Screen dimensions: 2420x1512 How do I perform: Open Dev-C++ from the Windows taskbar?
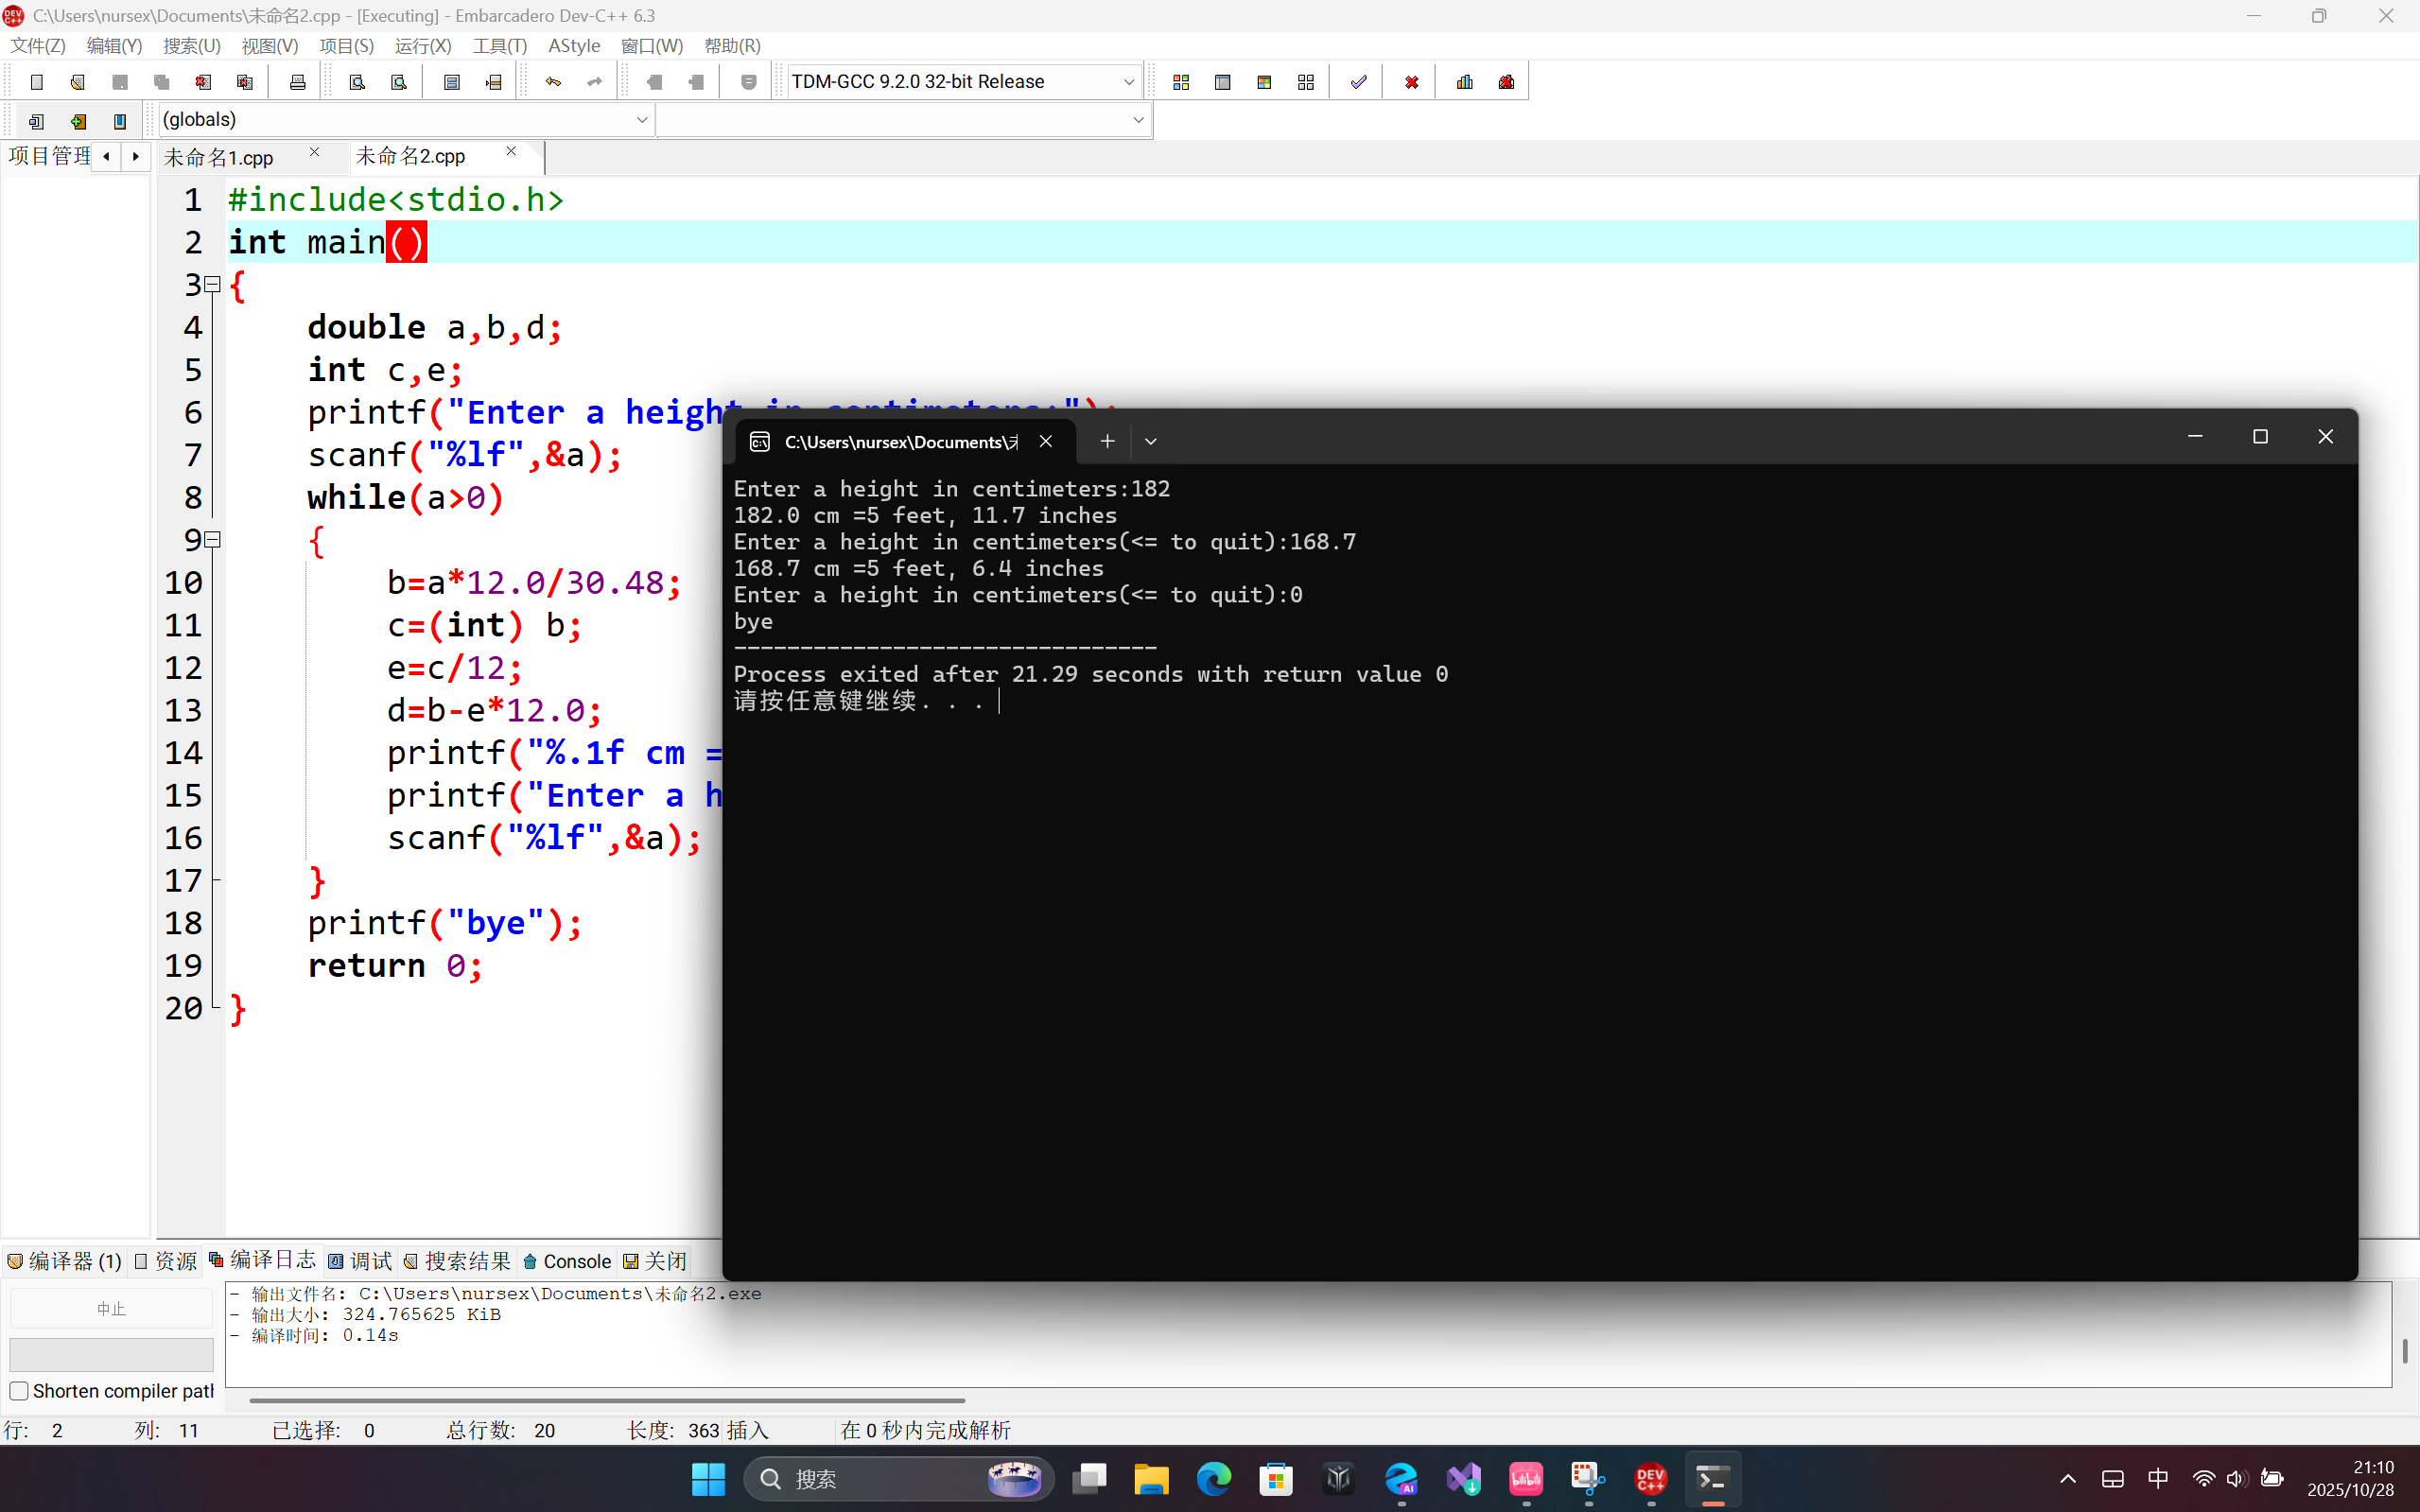coord(1650,1478)
